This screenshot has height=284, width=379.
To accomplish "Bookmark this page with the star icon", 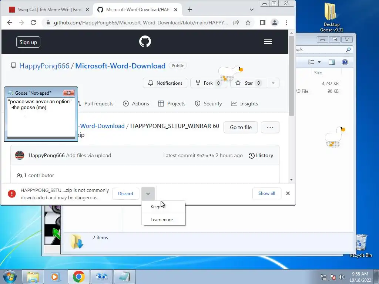I will [248, 23].
